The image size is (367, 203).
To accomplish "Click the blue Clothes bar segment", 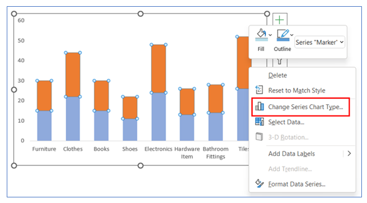I will point(73,119).
